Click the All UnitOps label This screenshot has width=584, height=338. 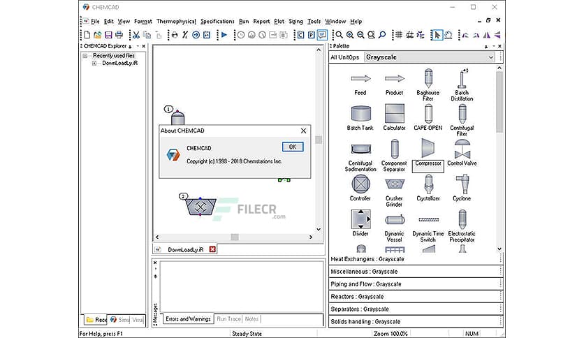345,57
